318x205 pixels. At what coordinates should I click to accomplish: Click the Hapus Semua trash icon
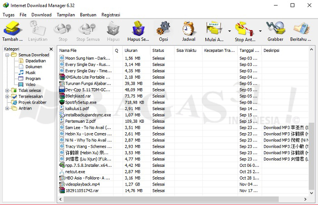tap(138, 29)
